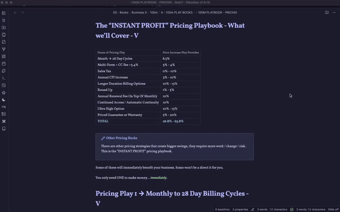The width and height of the screenshot is (340, 212).
Task: Open today's daily note via calendar icon
Action: click(x=4, y=64)
